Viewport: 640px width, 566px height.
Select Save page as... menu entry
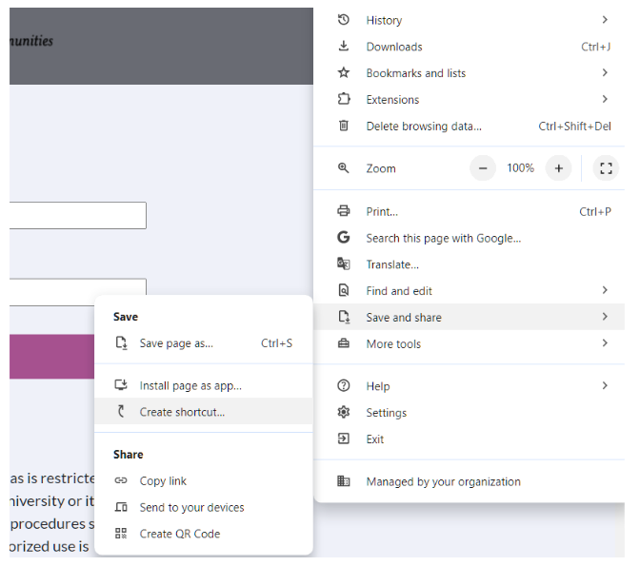[x=176, y=343]
